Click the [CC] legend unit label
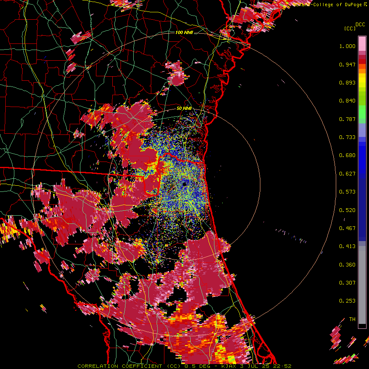Image resolution: width=369 pixels, height=369 pixels. 350,28
